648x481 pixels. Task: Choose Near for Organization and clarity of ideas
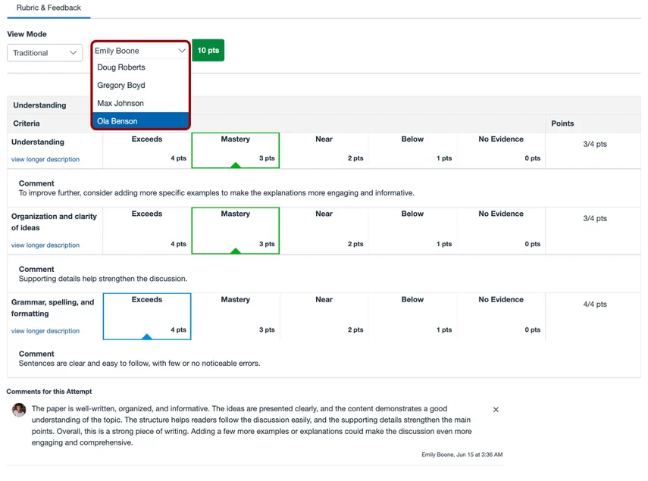324,230
